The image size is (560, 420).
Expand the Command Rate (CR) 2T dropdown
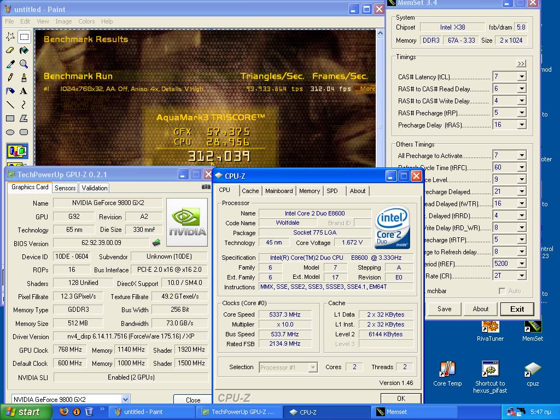[x=522, y=276]
